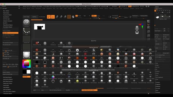Switch to the Home Page tab
173x97 pixels.
point(26,17)
